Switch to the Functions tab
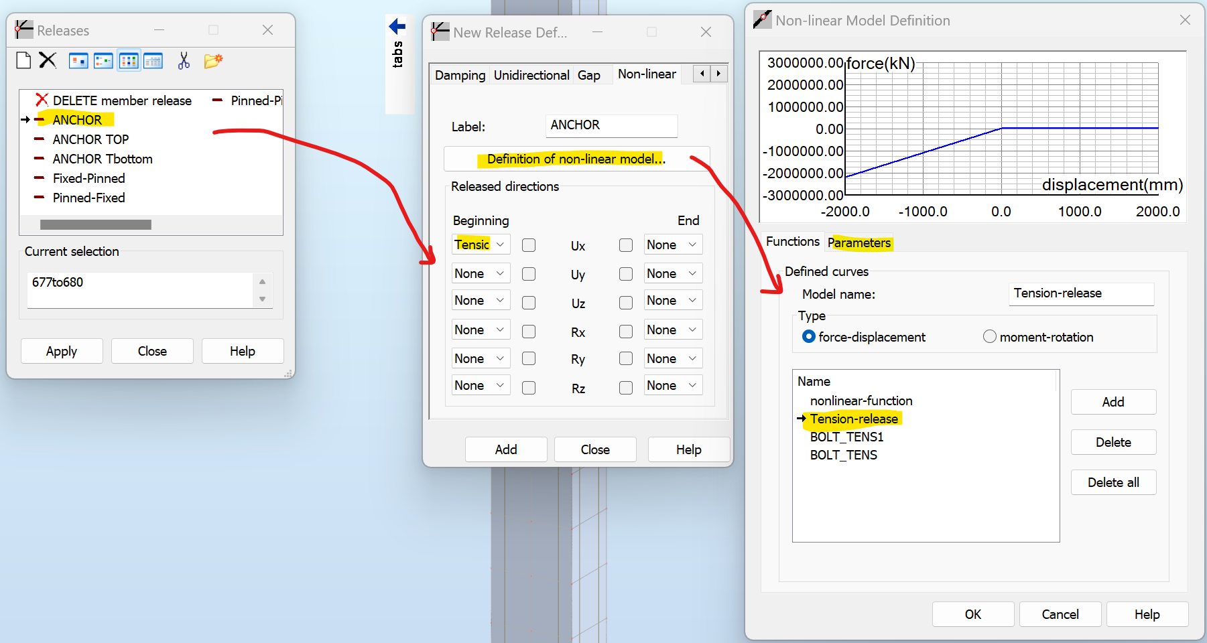The width and height of the screenshot is (1207, 643). point(792,242)
